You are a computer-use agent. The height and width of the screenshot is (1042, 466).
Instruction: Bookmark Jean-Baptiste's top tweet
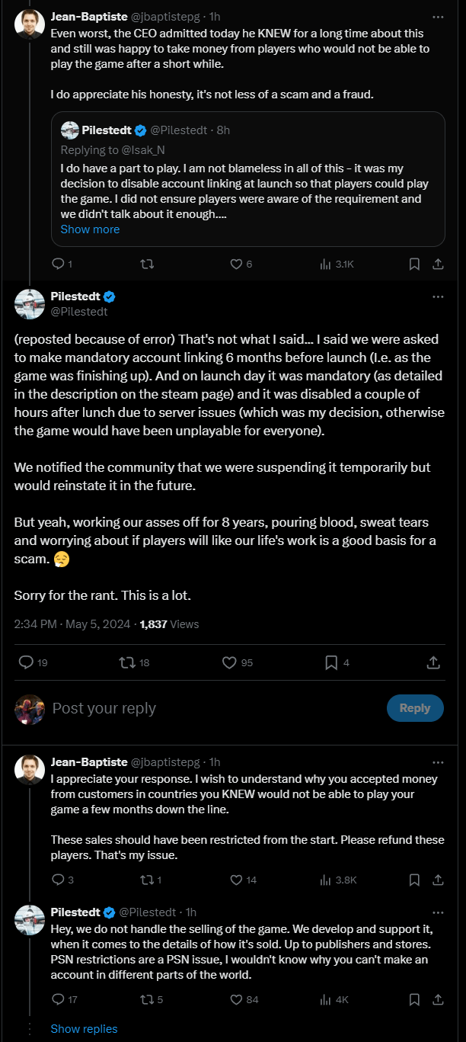(414, 264)
